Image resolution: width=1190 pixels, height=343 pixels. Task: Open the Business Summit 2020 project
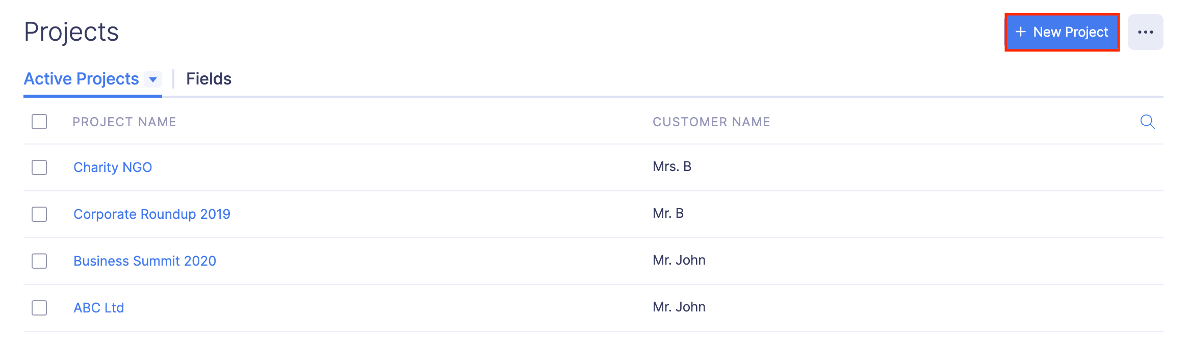[145, 261]
